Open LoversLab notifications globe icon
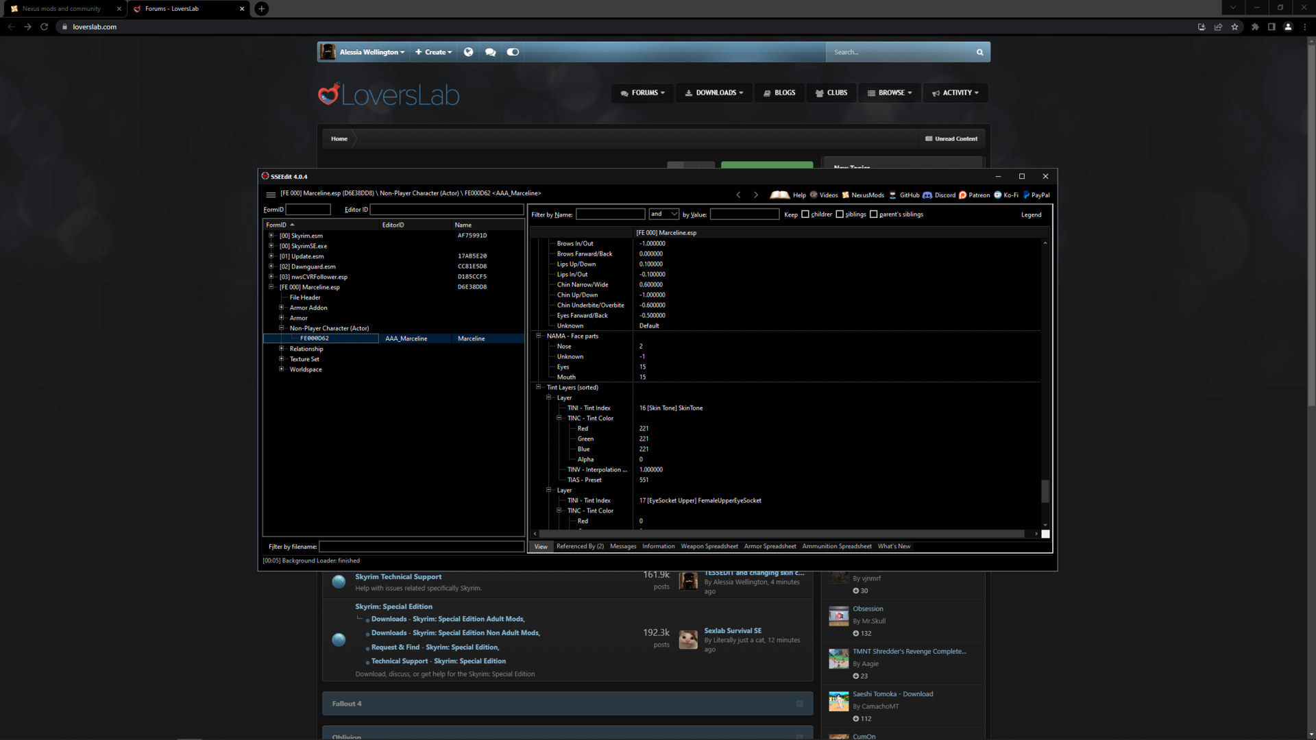 point(468,52)
